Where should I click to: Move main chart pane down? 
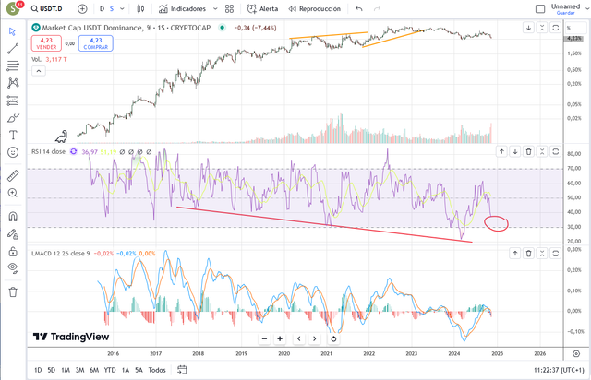[528, 28]
